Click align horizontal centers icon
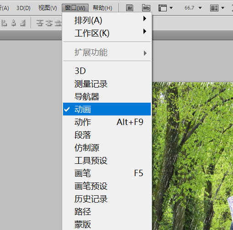This screenshot has height=230, width=233. pos(14,23)
